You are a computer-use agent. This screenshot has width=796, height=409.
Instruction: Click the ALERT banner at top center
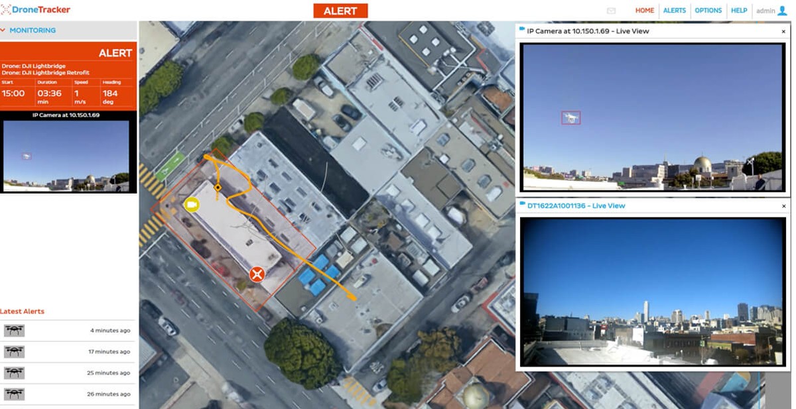click(x=340, y=11)
